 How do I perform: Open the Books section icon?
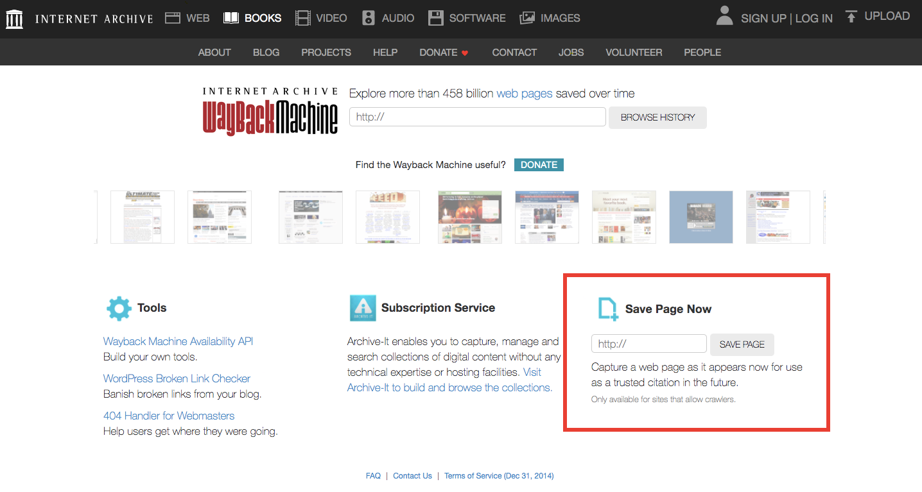(x=231, y=18)
